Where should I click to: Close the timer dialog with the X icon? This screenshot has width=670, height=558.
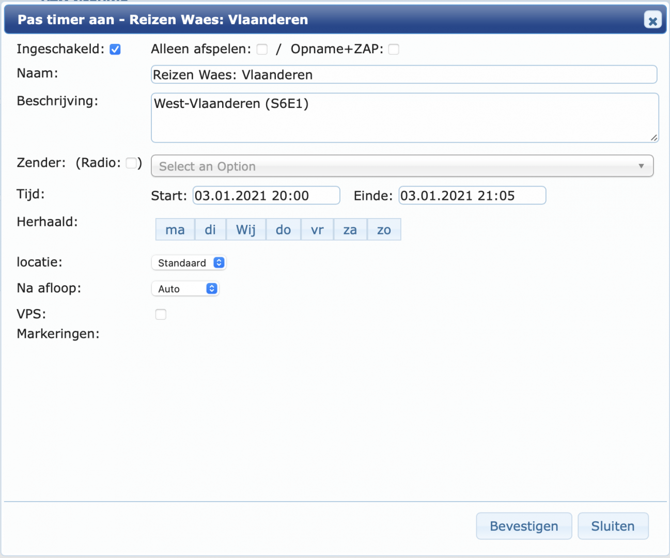click(652, 20)
